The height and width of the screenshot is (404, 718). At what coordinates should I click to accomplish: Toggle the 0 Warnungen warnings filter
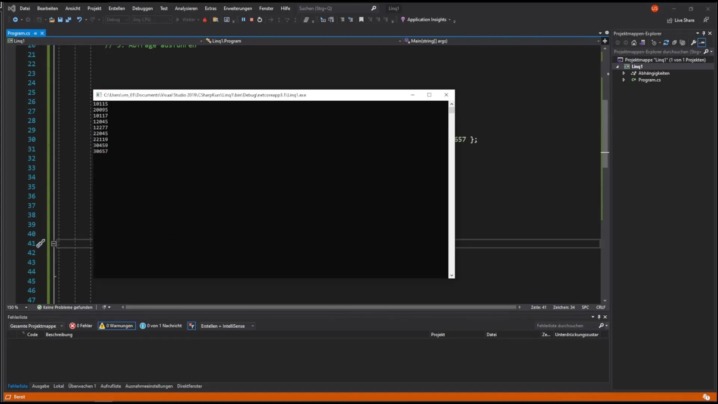click(x=117, y=326)
